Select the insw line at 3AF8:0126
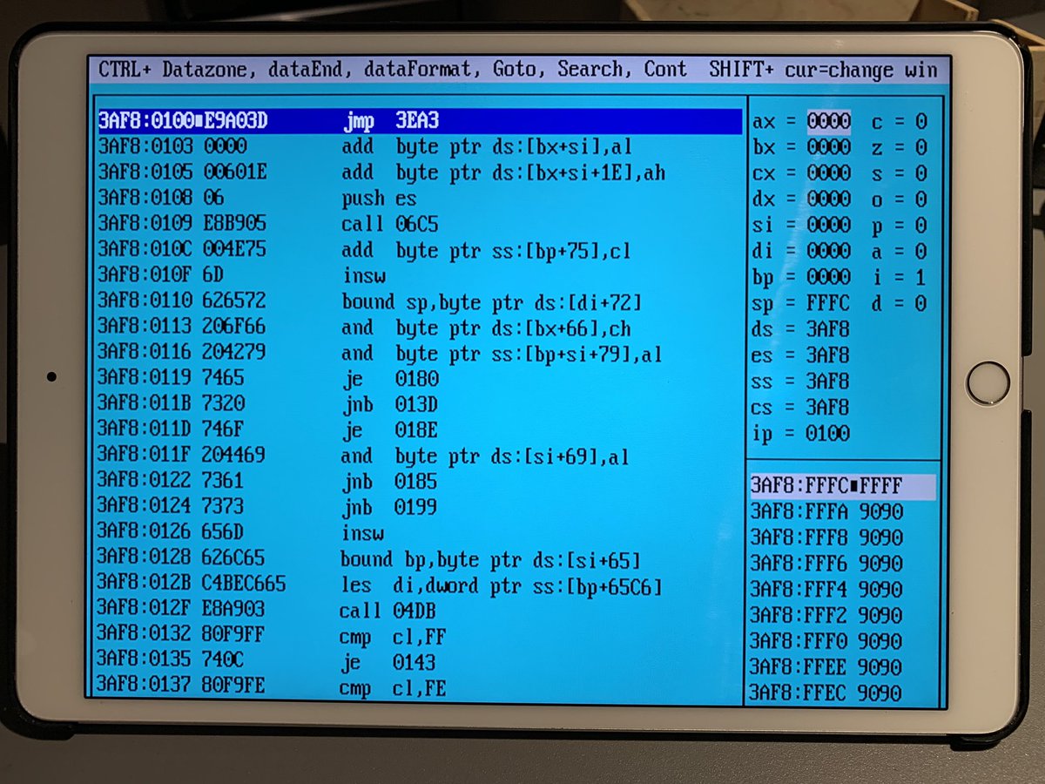The image size is (1045, 784). pyautogui.click(x=240, y=532)
